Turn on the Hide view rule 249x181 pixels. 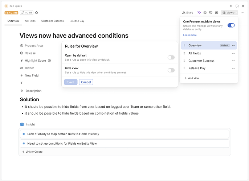click(171, 70)
